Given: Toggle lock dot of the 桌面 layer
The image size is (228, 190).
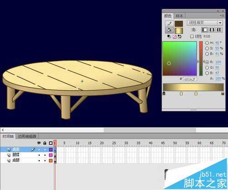Looking at the screenshot, I should (45, 149).
